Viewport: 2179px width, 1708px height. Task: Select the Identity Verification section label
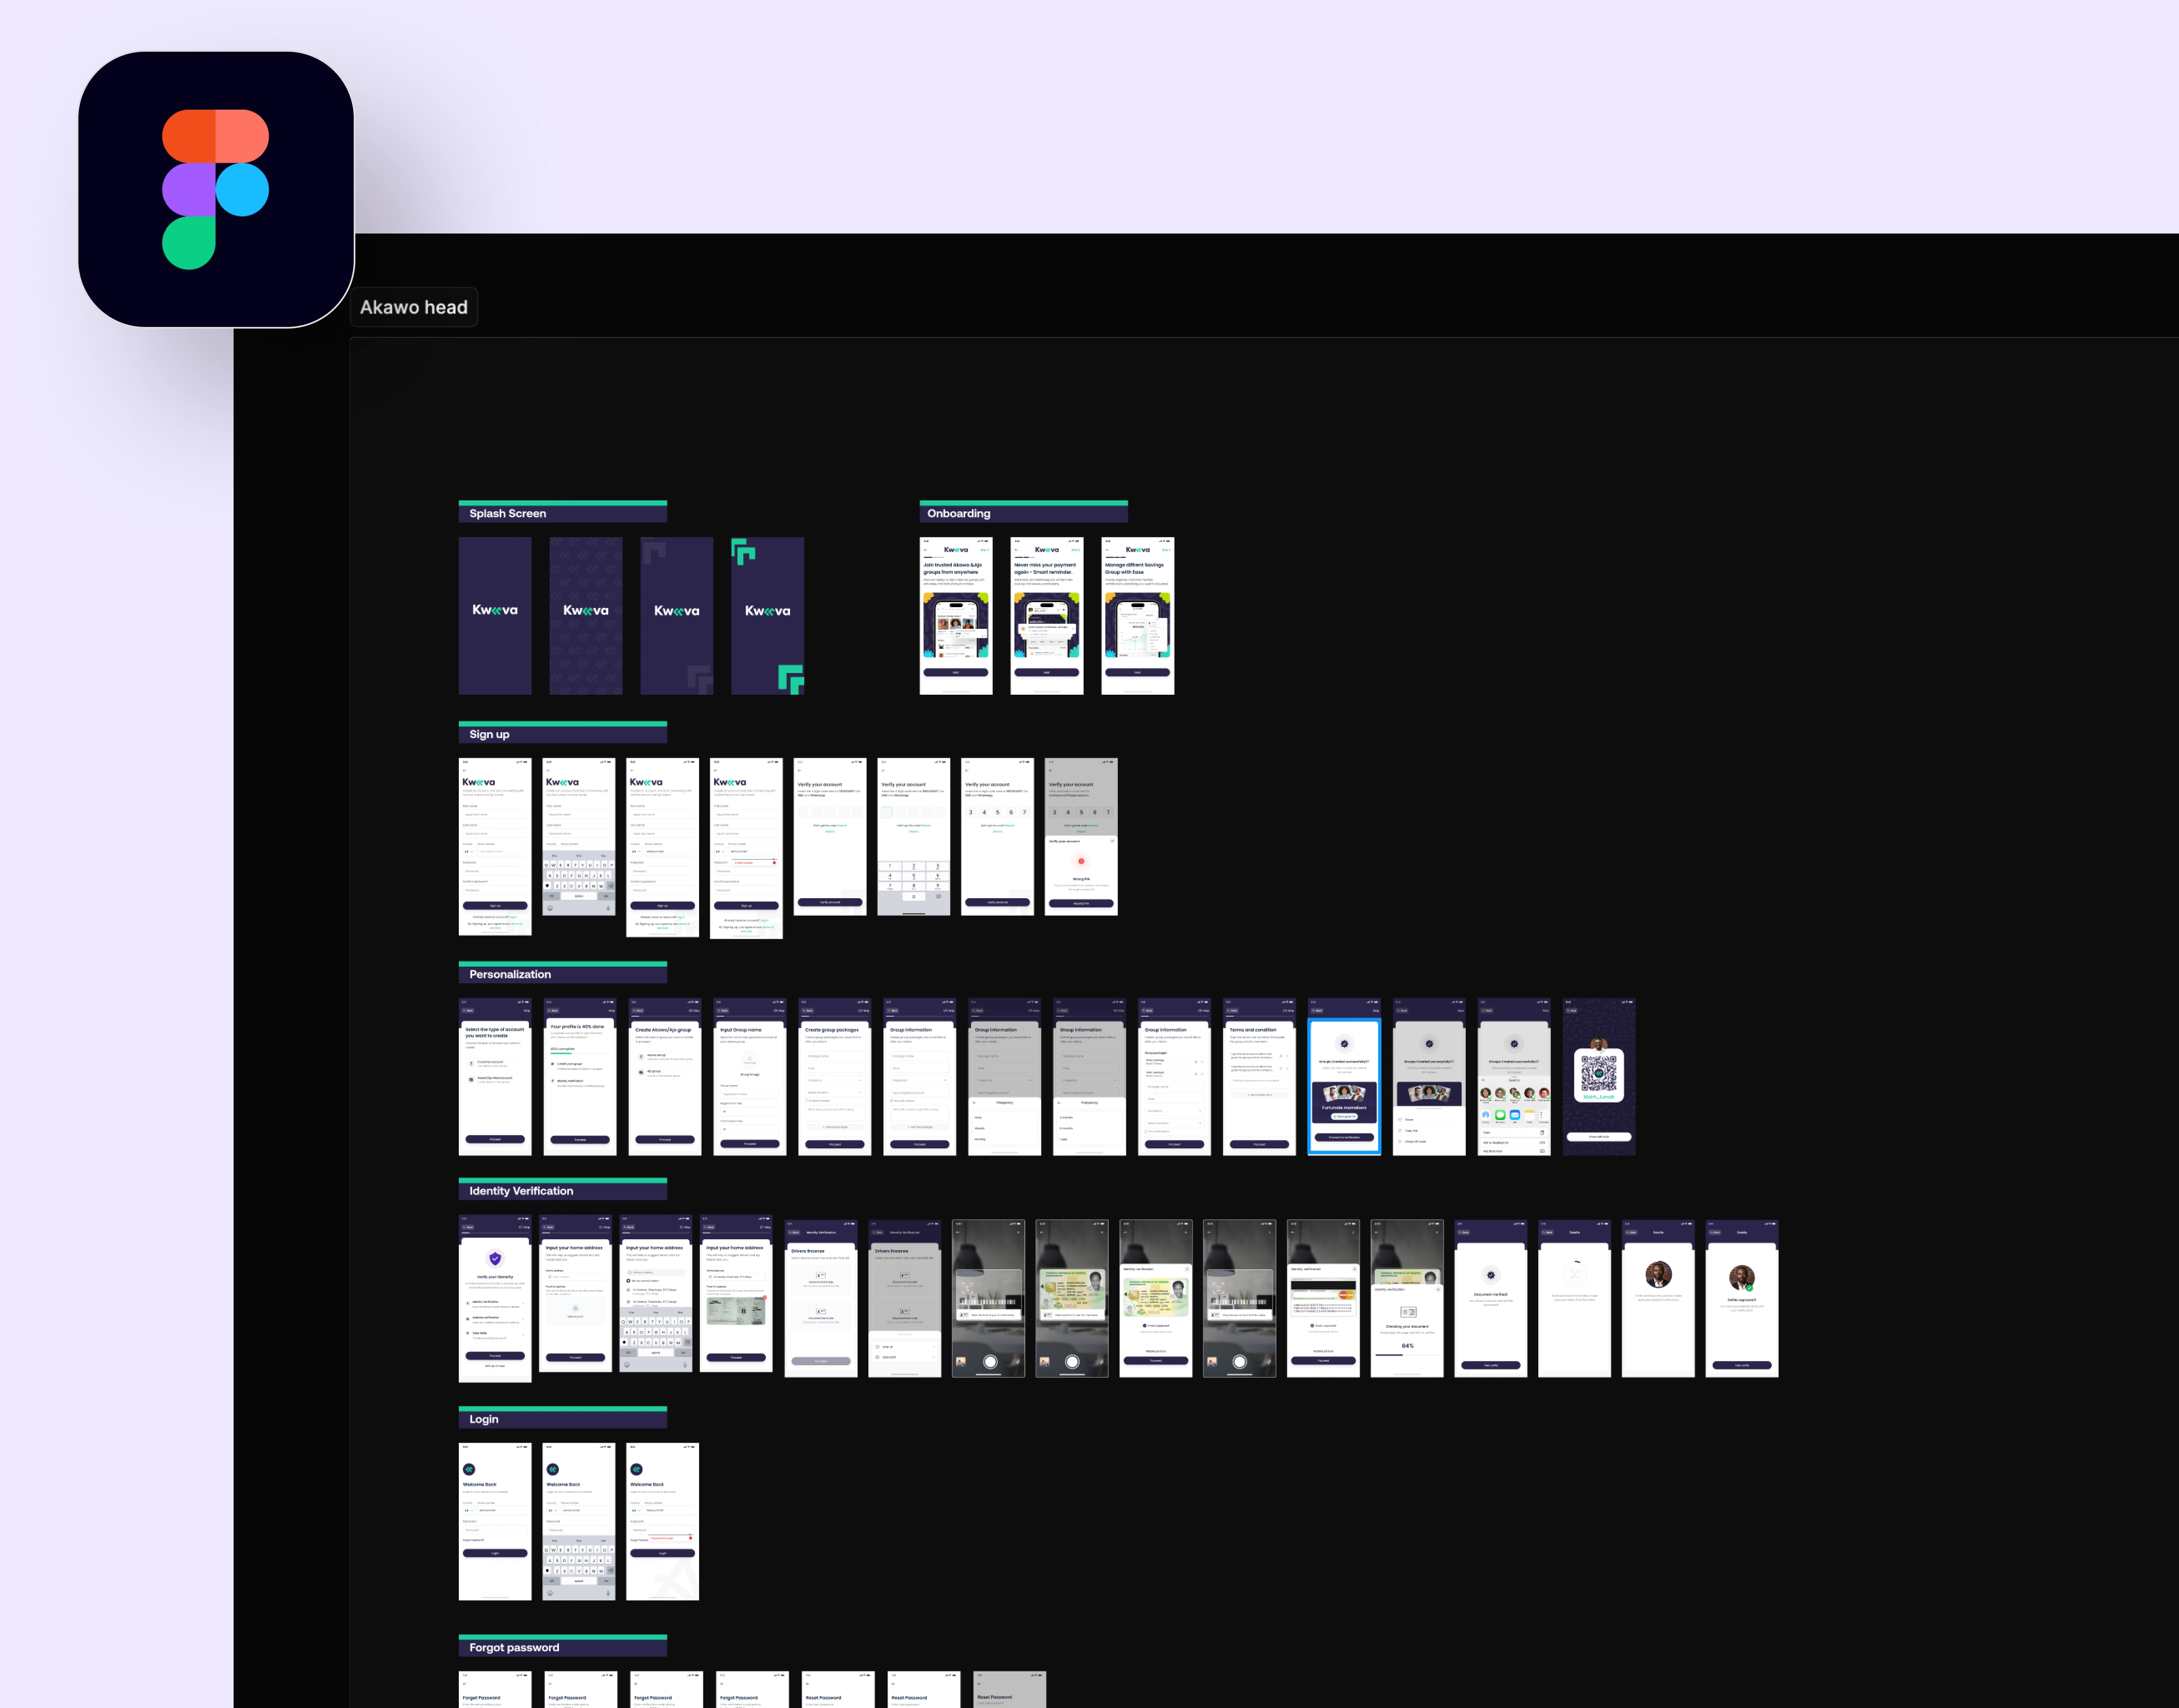pos(521,1191)
